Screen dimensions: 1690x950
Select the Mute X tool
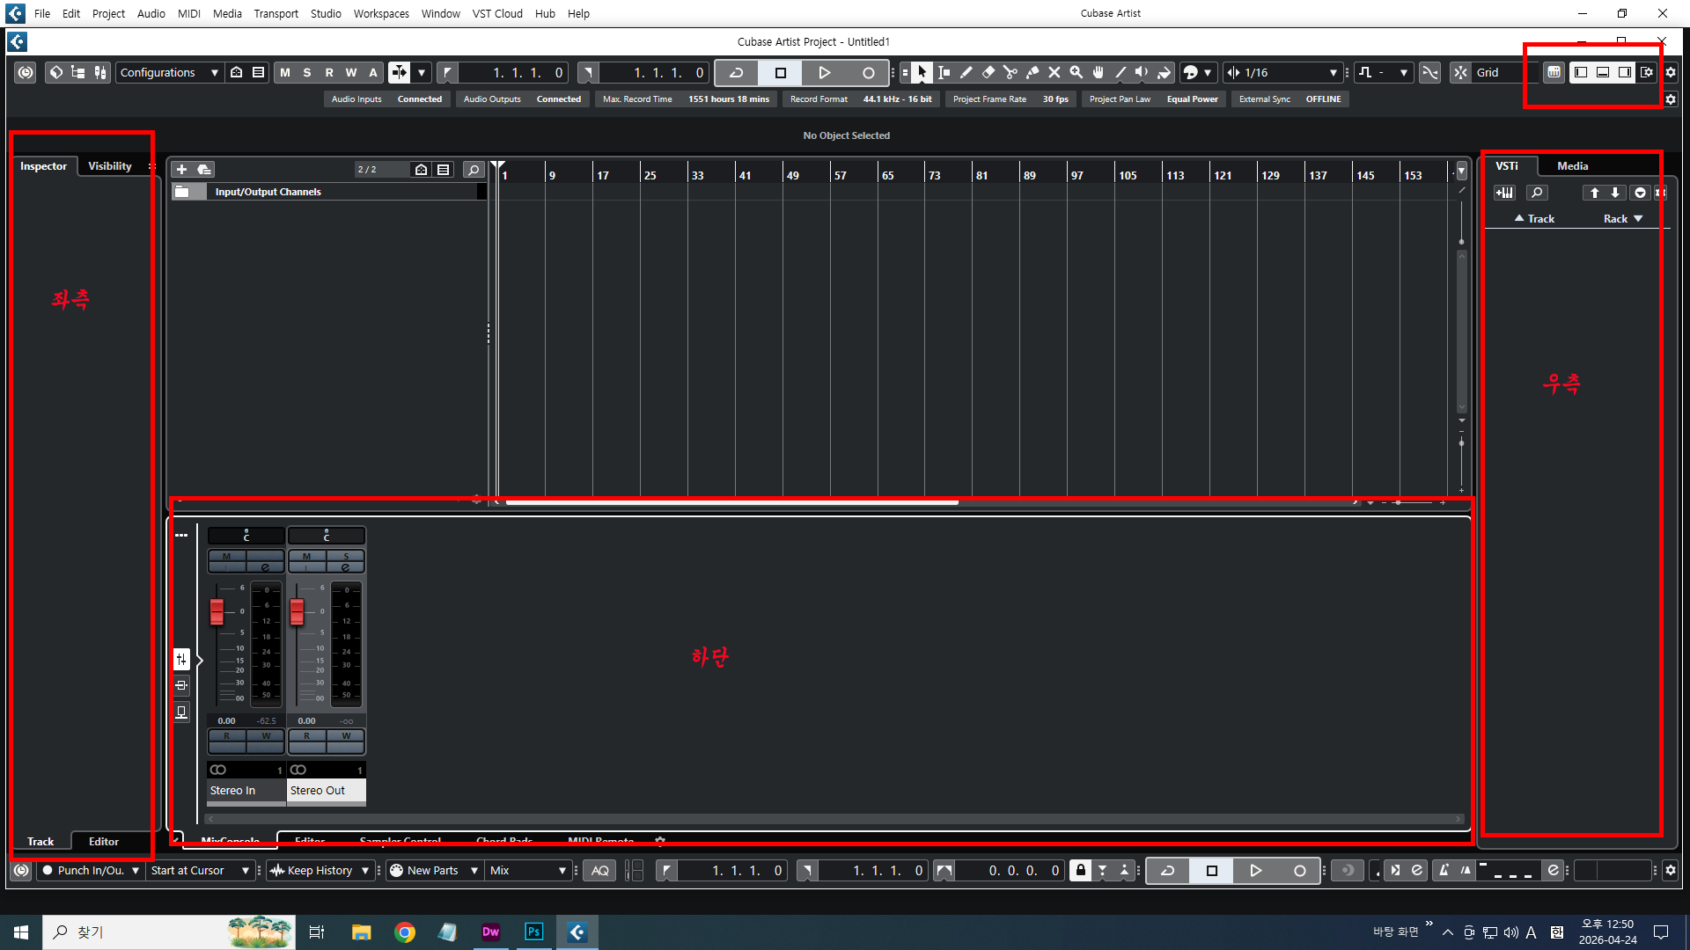tap(1054, 73)
